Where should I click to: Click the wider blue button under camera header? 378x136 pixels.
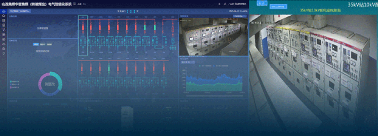coord(278,6)
